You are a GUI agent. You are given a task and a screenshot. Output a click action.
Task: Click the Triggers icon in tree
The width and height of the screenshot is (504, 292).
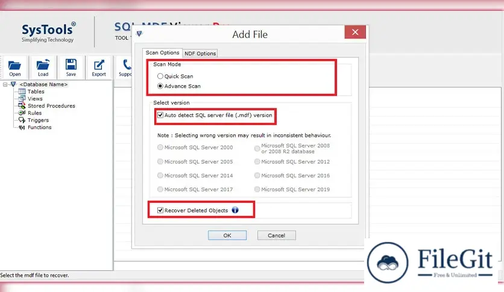[22, 120]
